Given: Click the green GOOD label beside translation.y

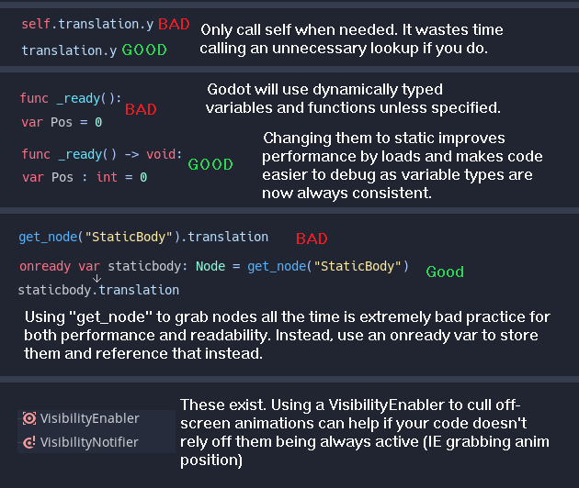Looking at the screenshot, I should pos(143,50).
